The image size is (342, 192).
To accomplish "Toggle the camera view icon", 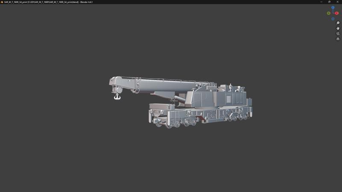I will coord(338,34).
